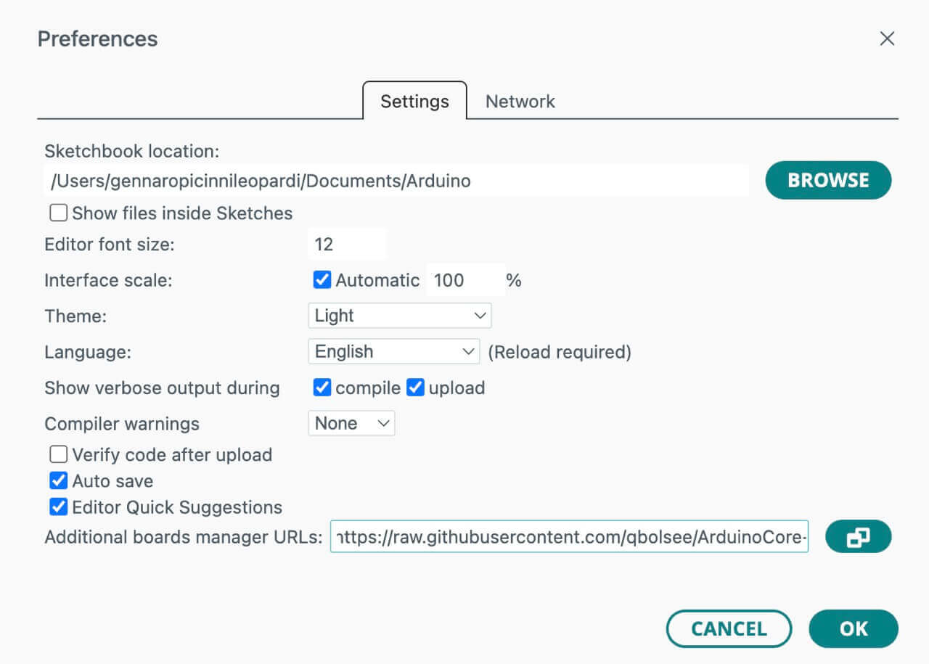Uncheck verbose output during compile
The width and height of the screenshot is (929, 664).
(322, 388)
